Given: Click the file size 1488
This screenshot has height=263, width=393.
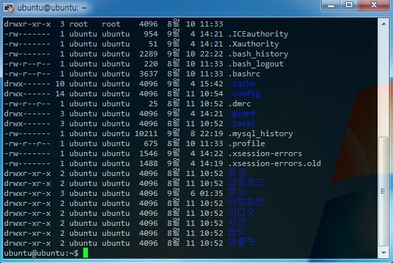Looking at the screenshot, I should click(149, 163).
